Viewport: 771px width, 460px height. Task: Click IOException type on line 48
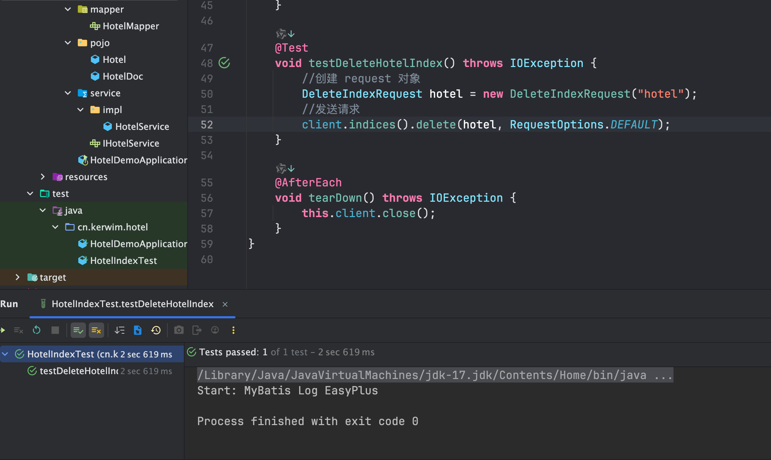547,63
